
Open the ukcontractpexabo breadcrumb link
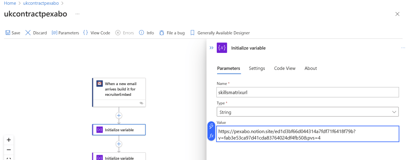pos(41,3)
